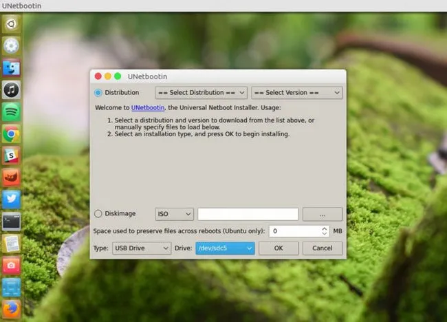Close the UNetbootin window with red button
The width and height of the screenshot is (447, 322).
(98, 76)
